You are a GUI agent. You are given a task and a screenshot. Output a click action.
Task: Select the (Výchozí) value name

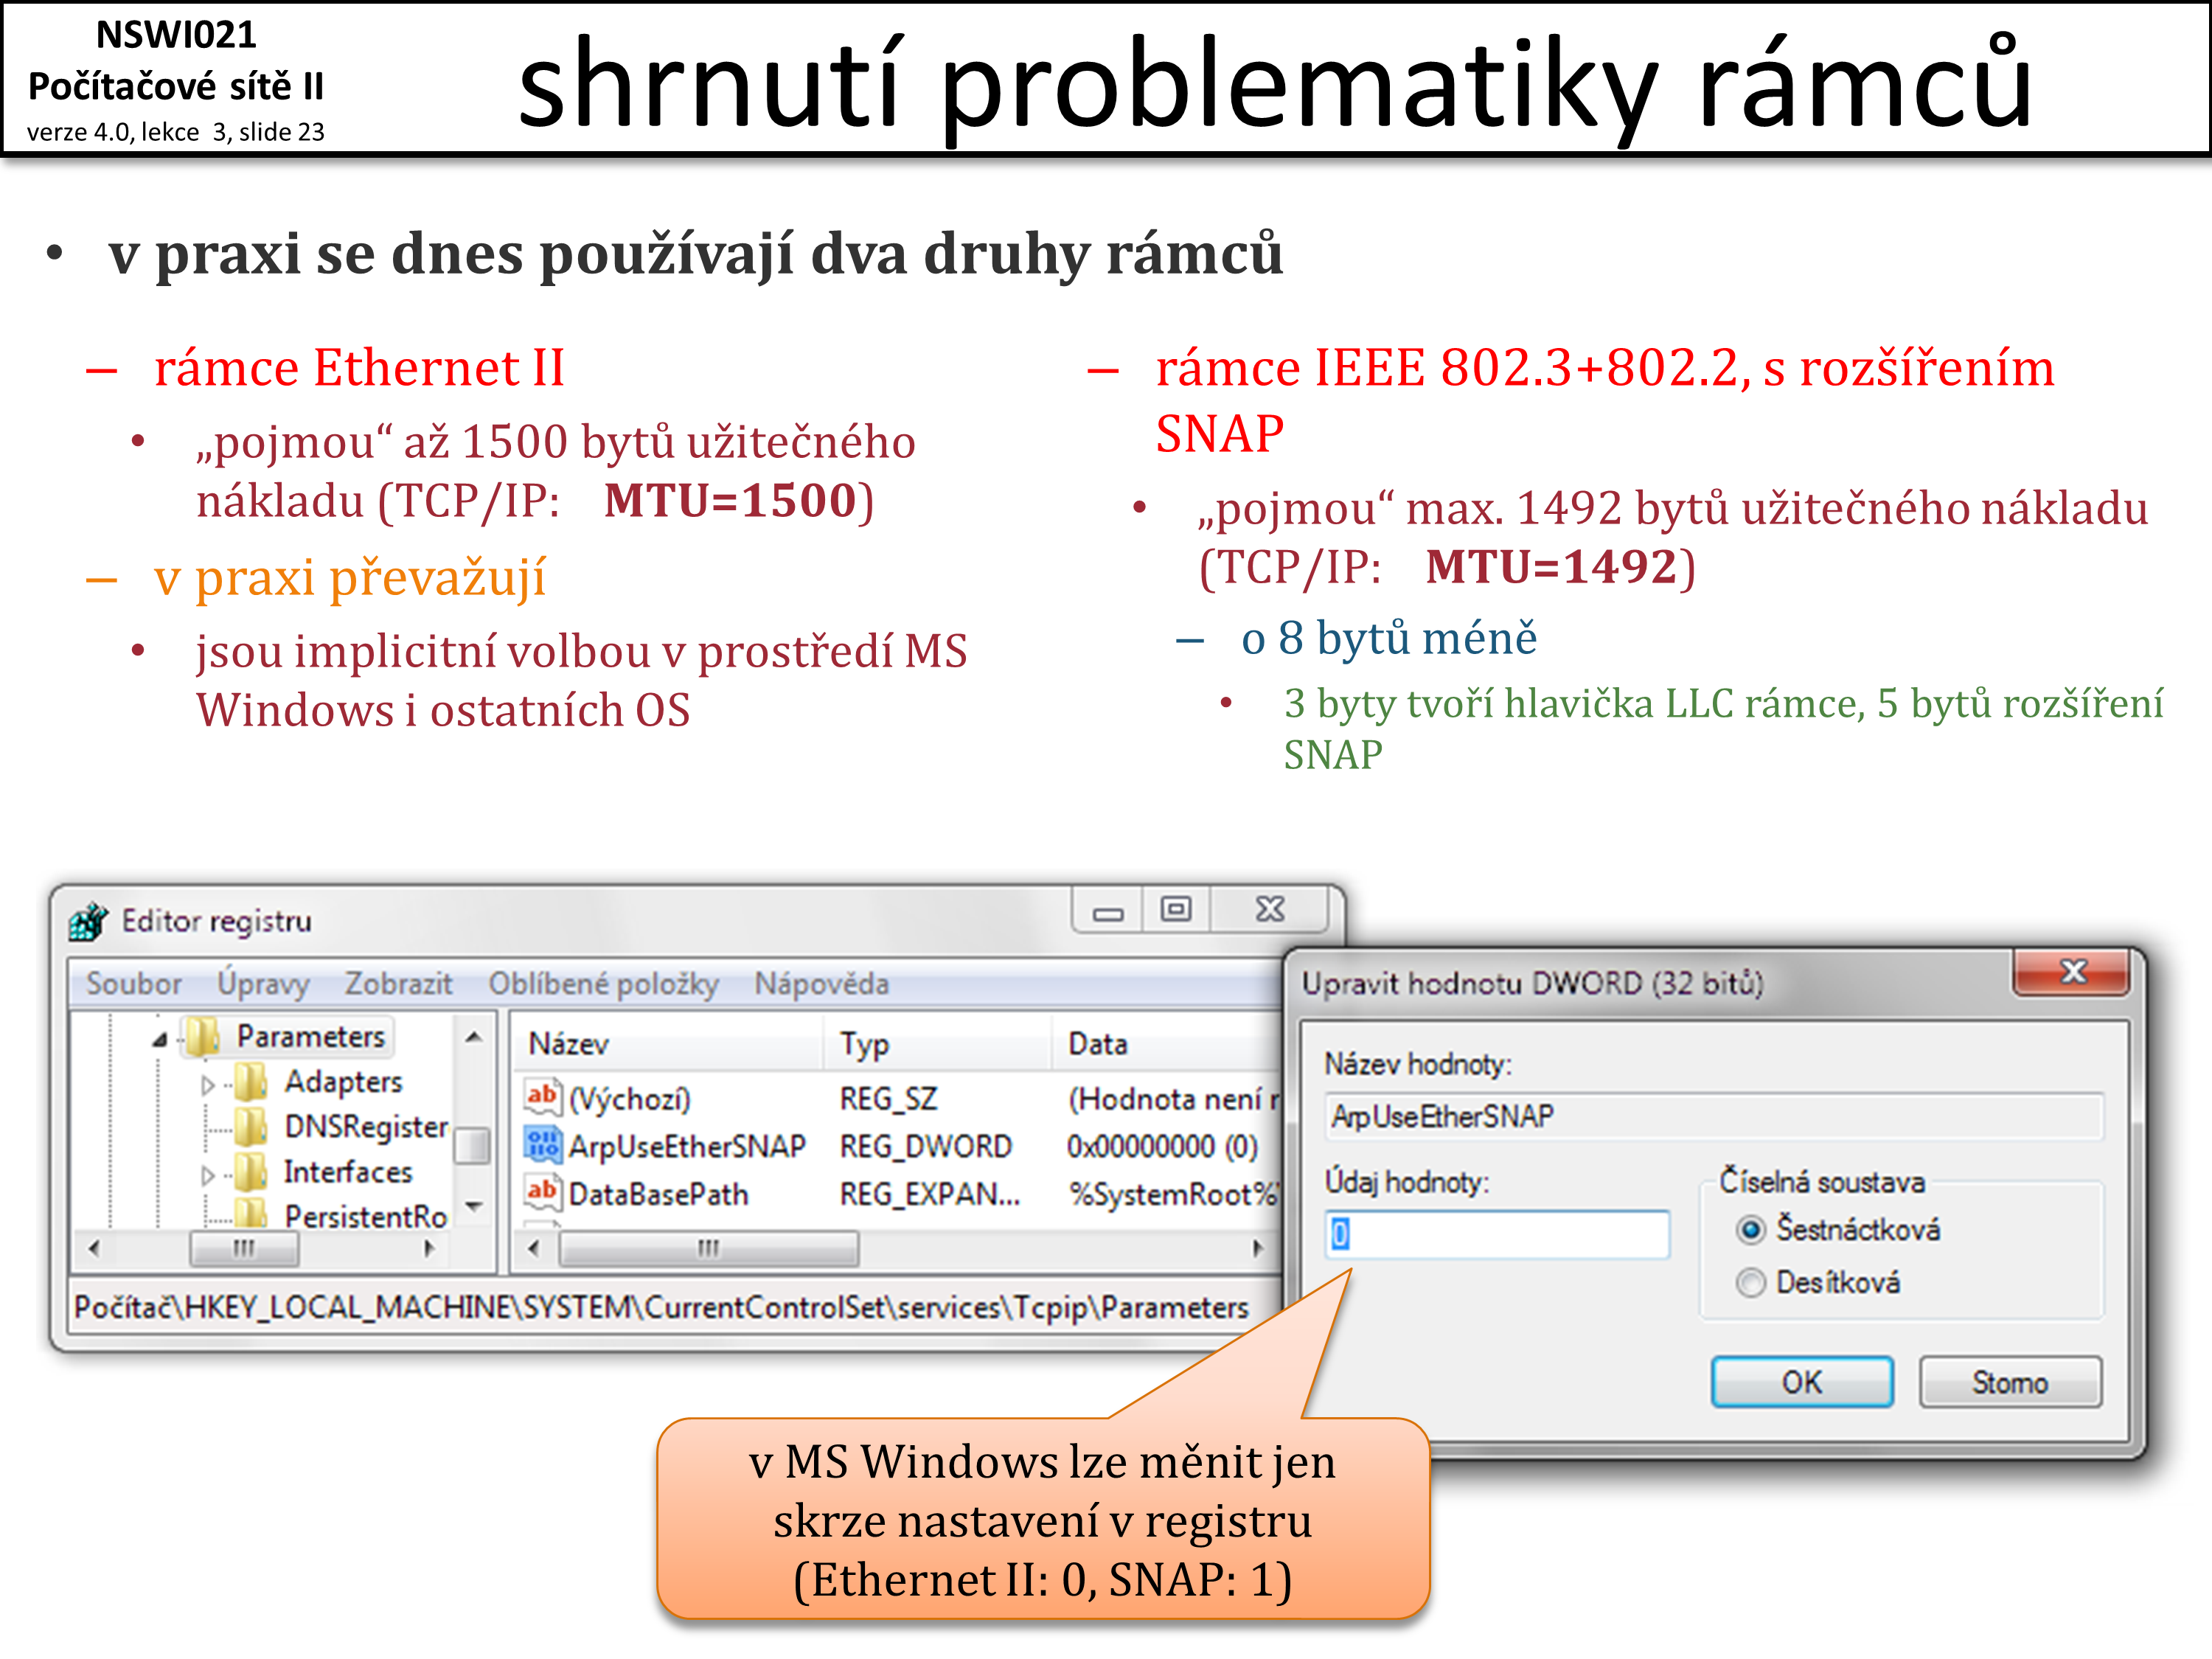click(630, 1099)
